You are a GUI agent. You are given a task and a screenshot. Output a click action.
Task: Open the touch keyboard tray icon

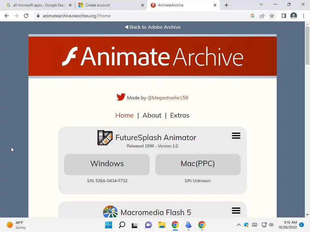[x=255, y=225]
